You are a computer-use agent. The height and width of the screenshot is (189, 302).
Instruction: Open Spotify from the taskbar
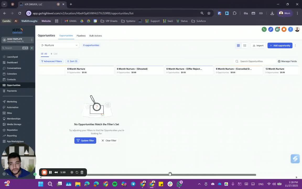pos(115,184)
